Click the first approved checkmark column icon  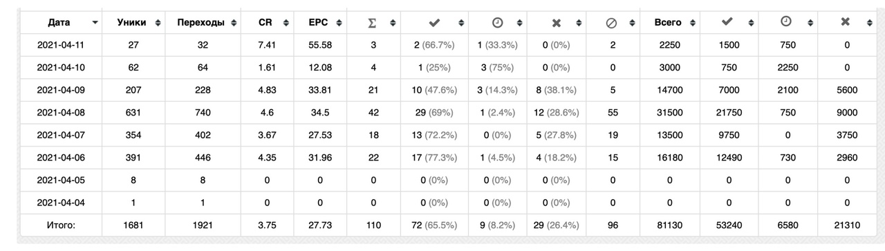pyautogui.click(x=435, y=23)
